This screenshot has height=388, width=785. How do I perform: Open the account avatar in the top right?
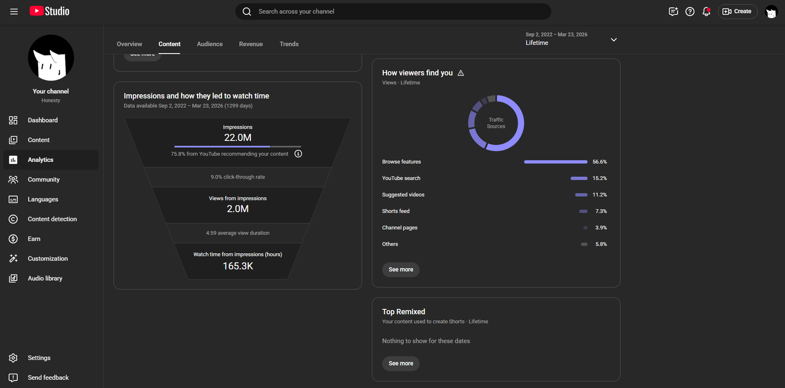pyautogui.click(x=771, y=12)
